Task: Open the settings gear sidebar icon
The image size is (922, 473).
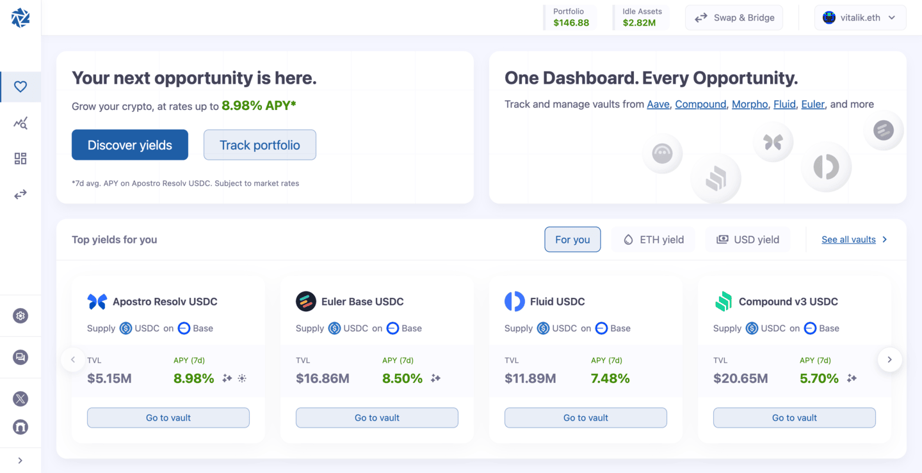Action: [20, 316]
